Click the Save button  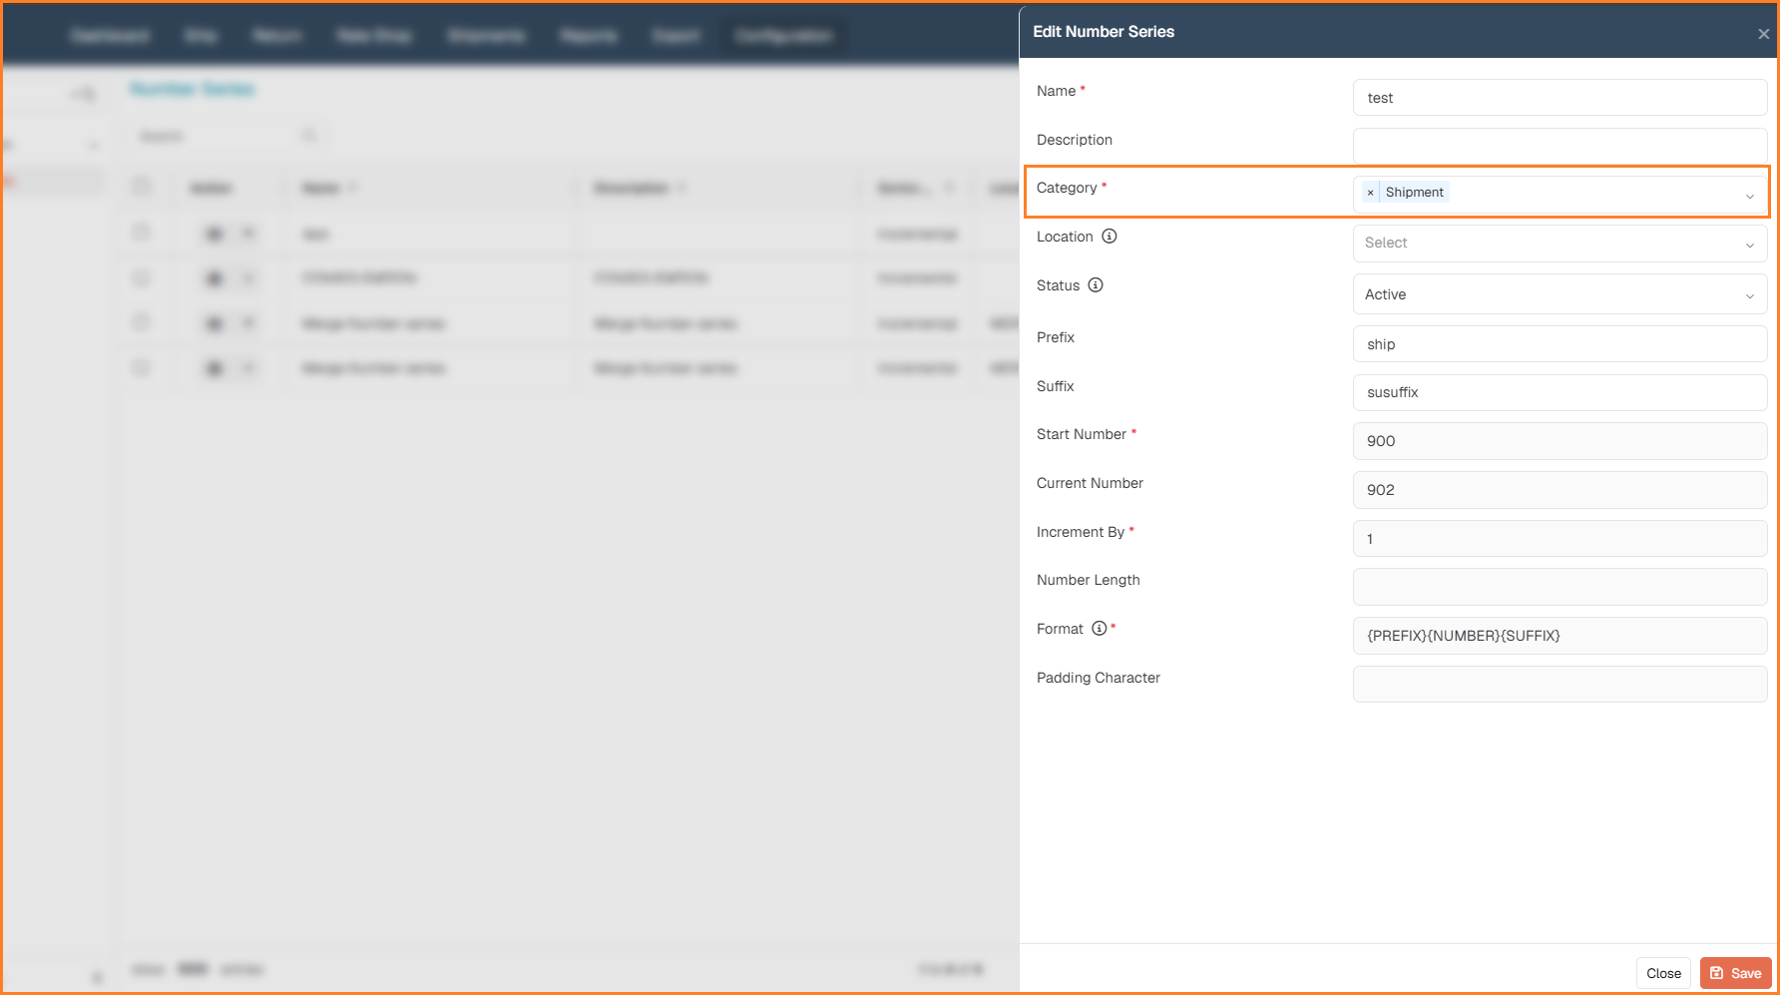[1735, 973]
